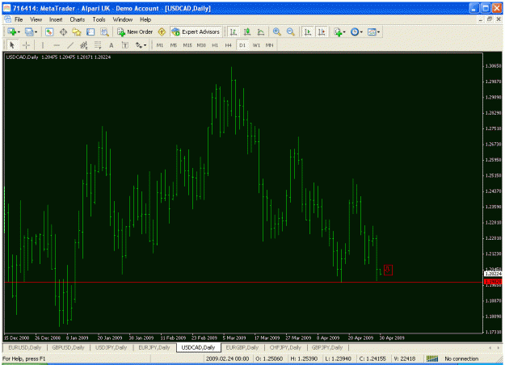This screenshot has width=505, height=365.
Task: Select the Text Label tool
Action: 125,45
